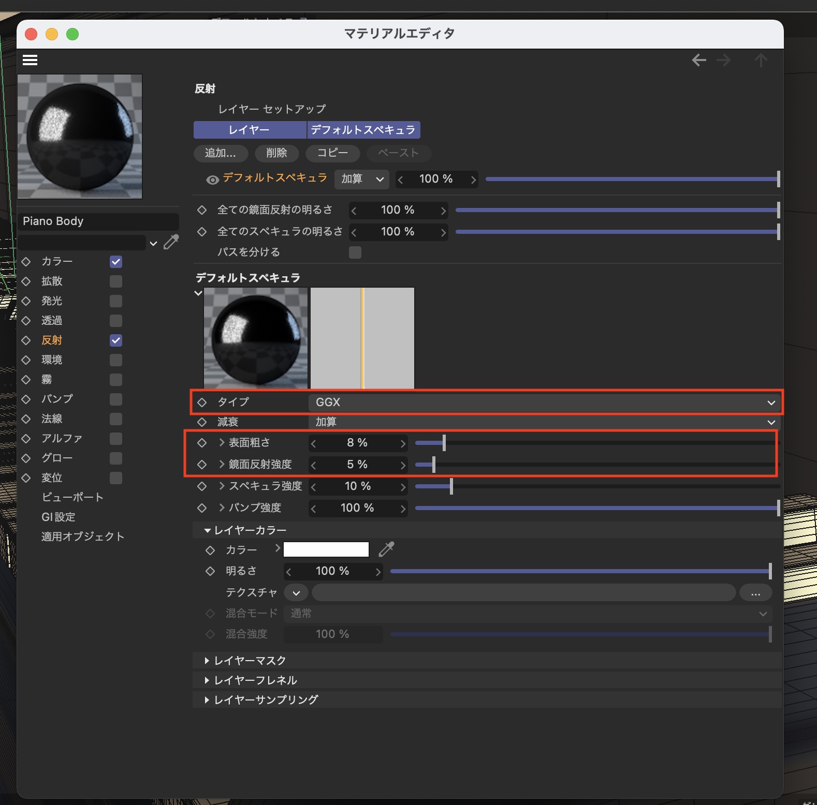Enable the パスを分ける checkbox
Image resolution: width=817 pixels, height=805 pixels.
[355, 252]
